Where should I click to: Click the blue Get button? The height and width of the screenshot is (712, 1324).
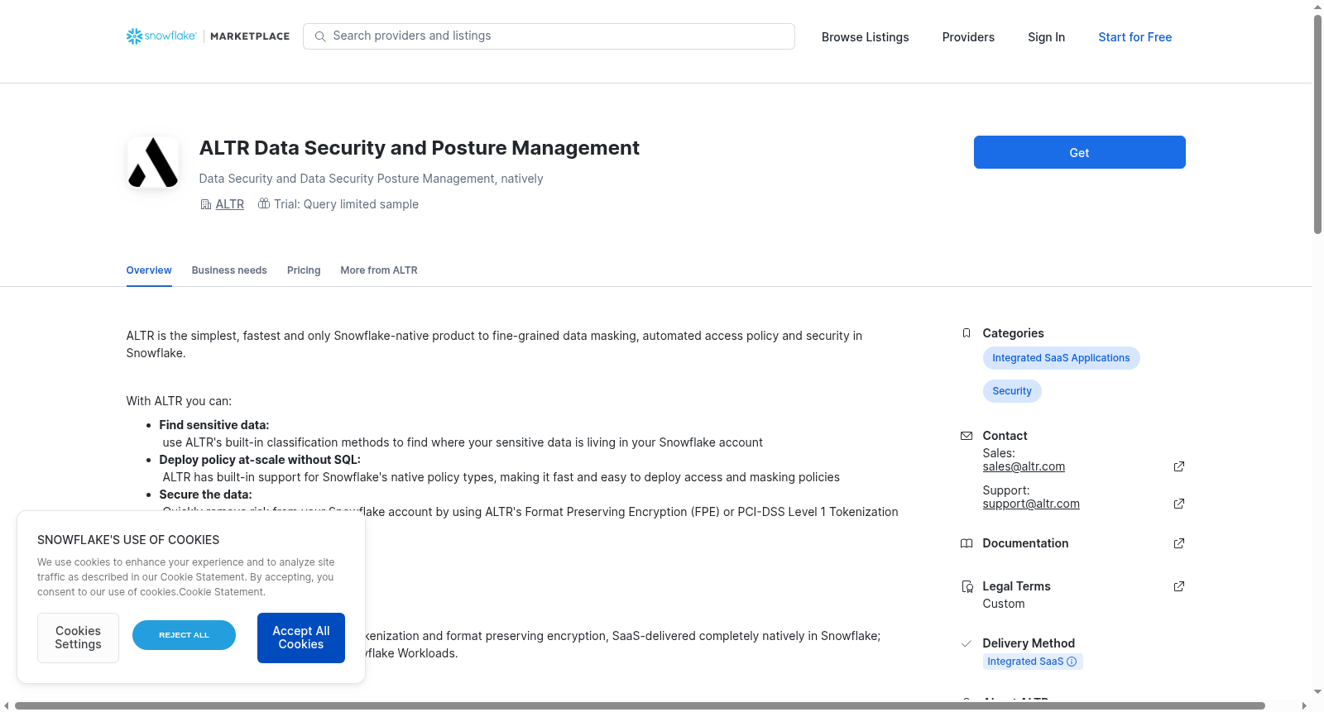point(1079,152)
